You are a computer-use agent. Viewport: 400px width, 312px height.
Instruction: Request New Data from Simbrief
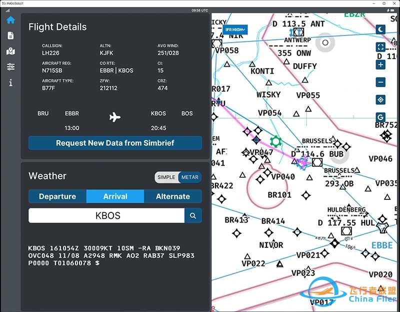115,143
